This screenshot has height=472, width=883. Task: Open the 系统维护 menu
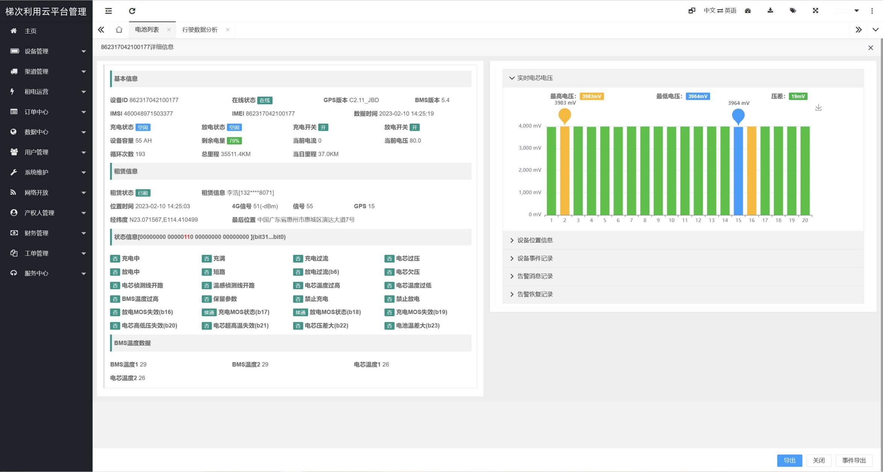pyautogui.click(x=46, y=172)
